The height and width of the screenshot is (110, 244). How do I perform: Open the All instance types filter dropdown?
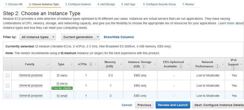pos(38,37)
